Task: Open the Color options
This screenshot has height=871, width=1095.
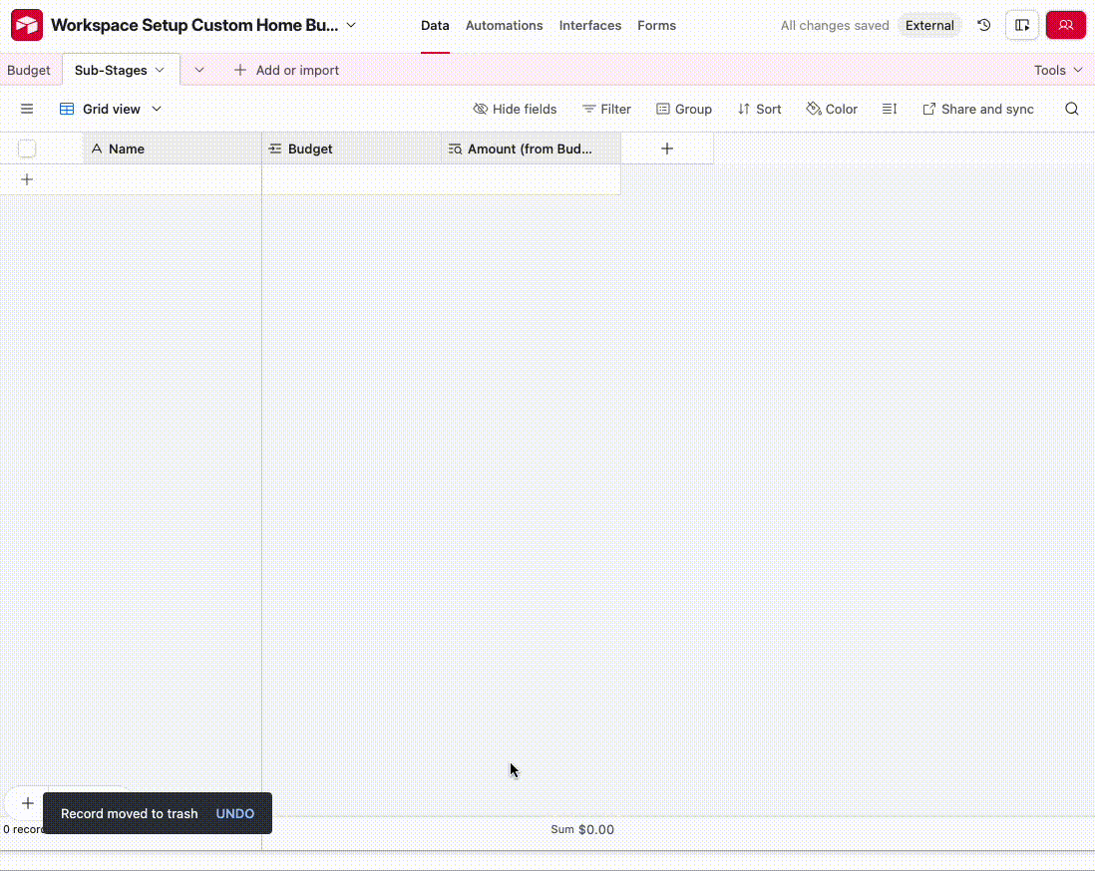Action: (831, 109)
